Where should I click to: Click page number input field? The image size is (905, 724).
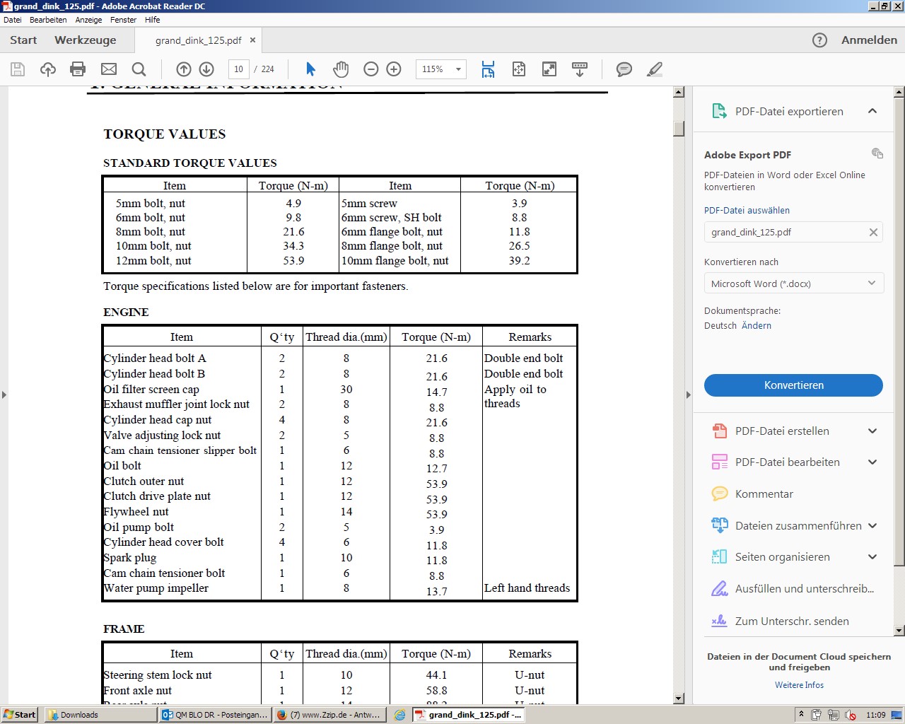tap(239, 69)
